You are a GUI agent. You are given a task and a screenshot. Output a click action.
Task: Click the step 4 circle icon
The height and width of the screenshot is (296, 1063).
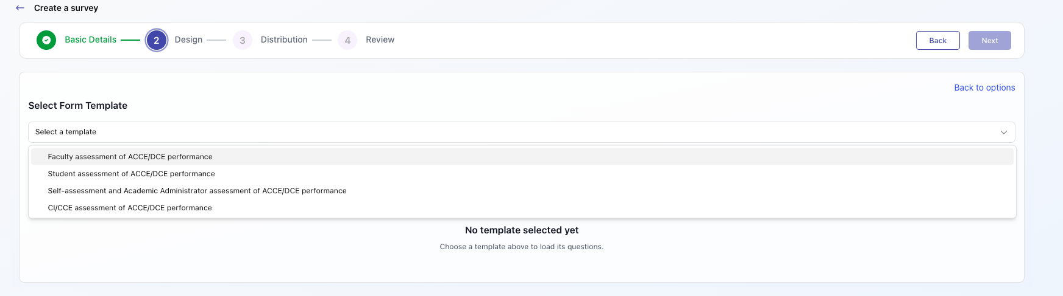tap(347, 40)
